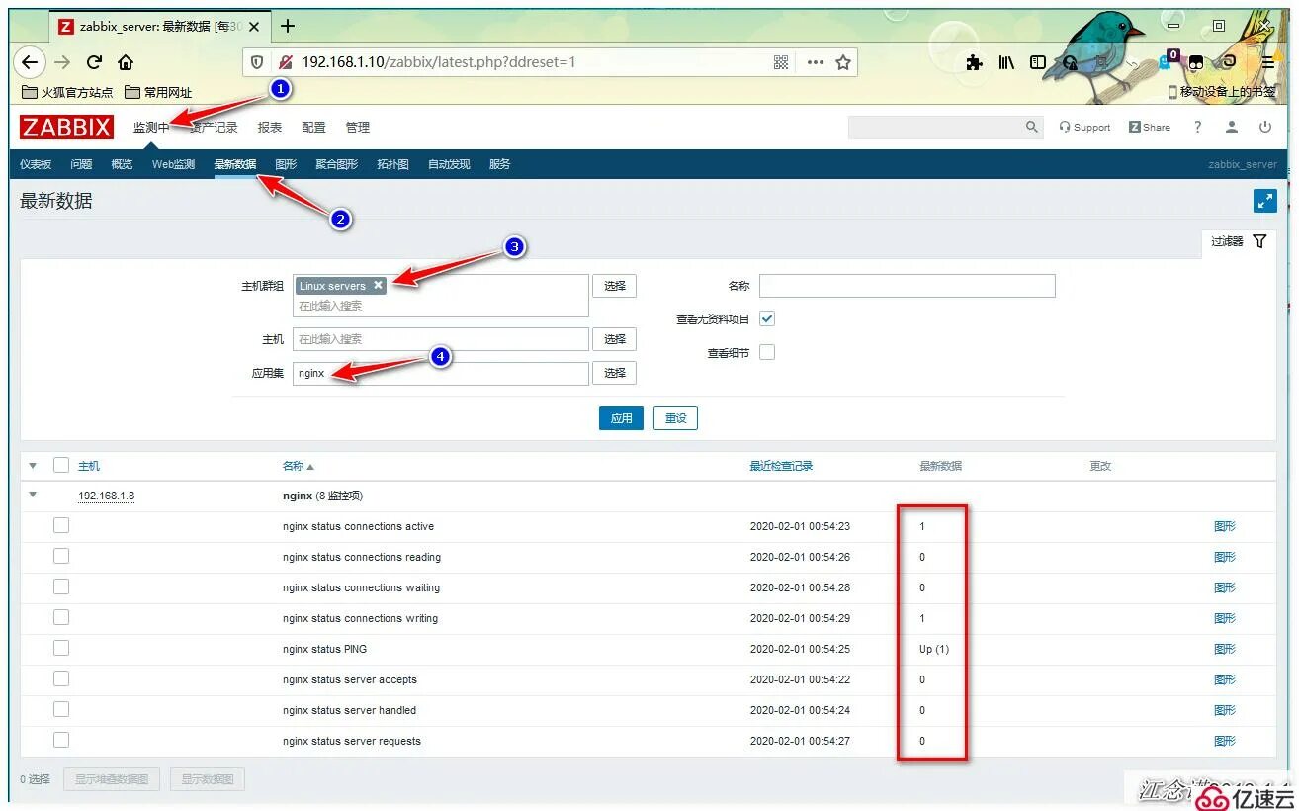Bookmark this page with the star icon

[843, 62]
